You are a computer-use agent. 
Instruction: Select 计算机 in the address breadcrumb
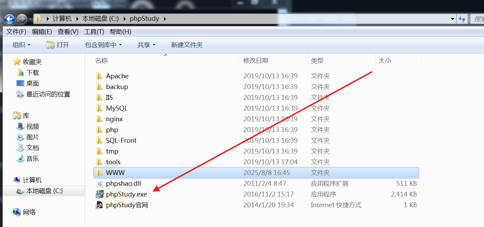coord(62,19)
